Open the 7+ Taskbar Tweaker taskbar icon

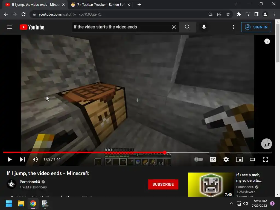pyautogui.click(x=45, y=203)
